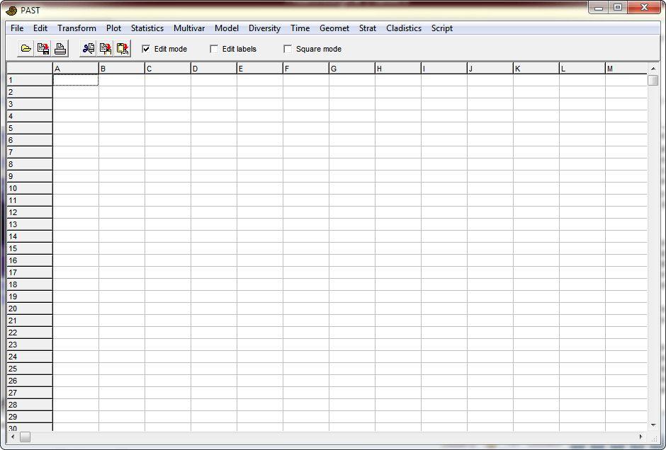Select column L header

tap(582, 69)
